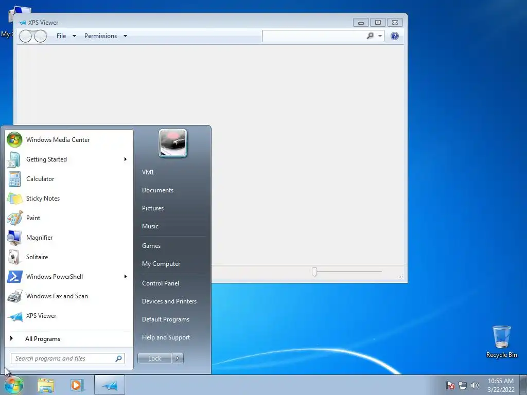
Task: Open Documents from Start menu
Action: pos(157,190)
